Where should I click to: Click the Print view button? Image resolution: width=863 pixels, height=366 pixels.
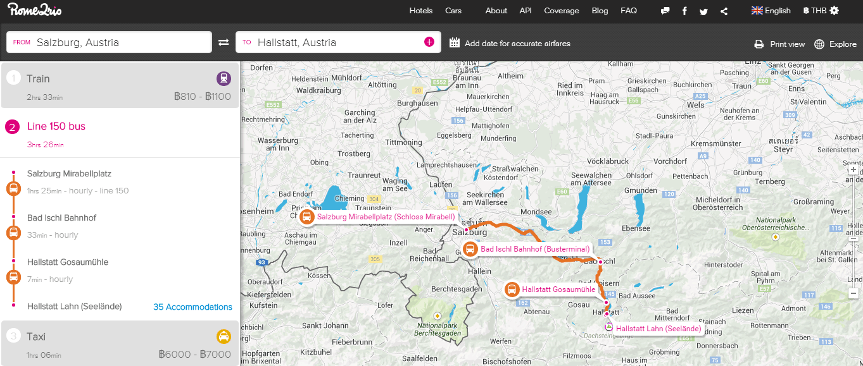coord(779,44)
